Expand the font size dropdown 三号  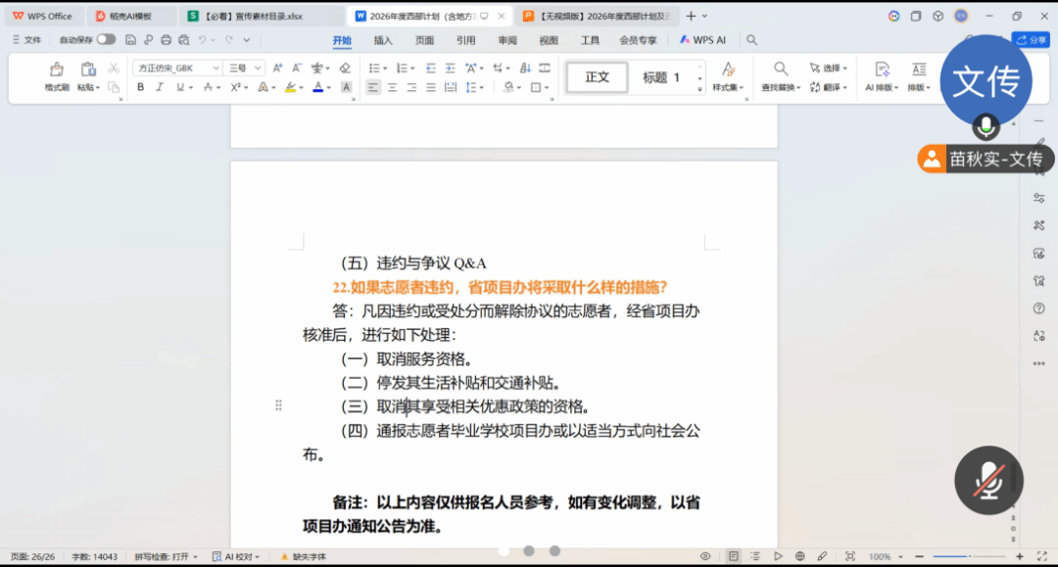pos(245,68)
